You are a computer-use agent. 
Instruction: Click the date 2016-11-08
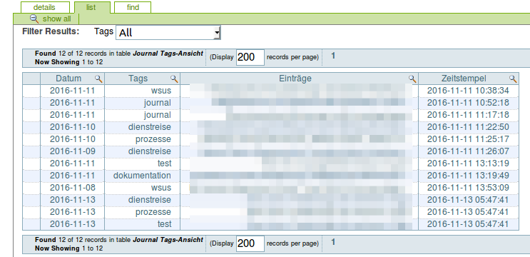[x=72, y=188]
